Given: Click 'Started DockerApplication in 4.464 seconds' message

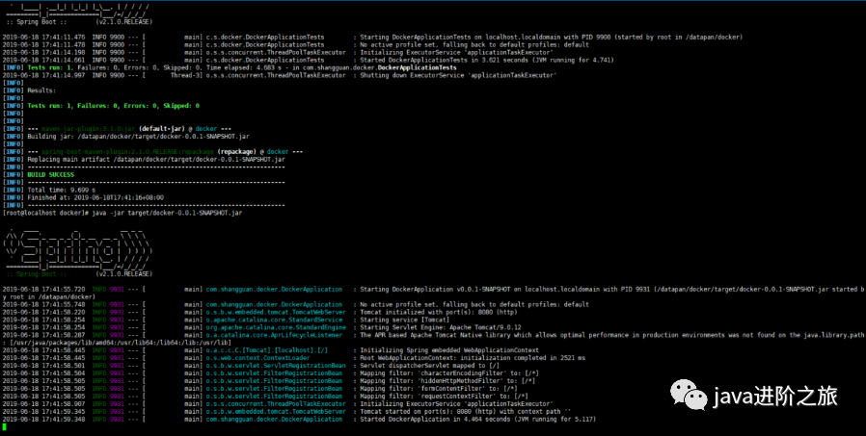Looking at the screenshot, I should tap(477, 419).
